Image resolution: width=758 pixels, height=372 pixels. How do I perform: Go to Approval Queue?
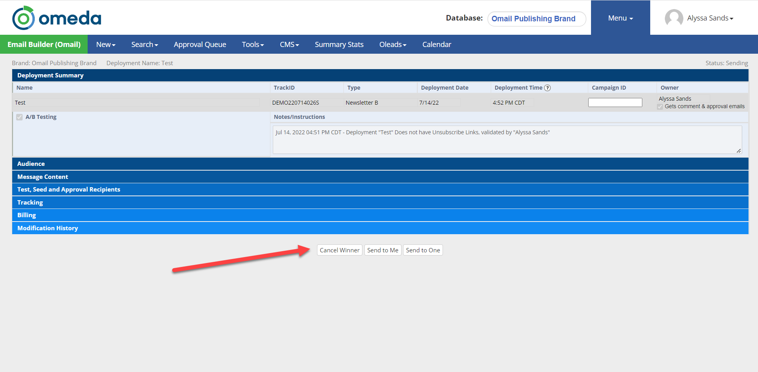200,45
